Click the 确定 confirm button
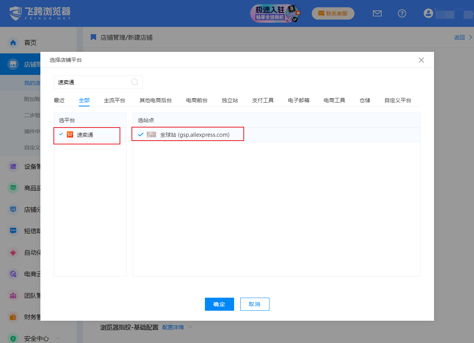Viewport: 474px width, 343px height. [219, 304]
